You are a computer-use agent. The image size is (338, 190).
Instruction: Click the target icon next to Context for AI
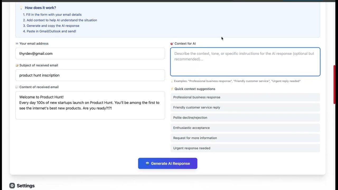coord(172,44)
